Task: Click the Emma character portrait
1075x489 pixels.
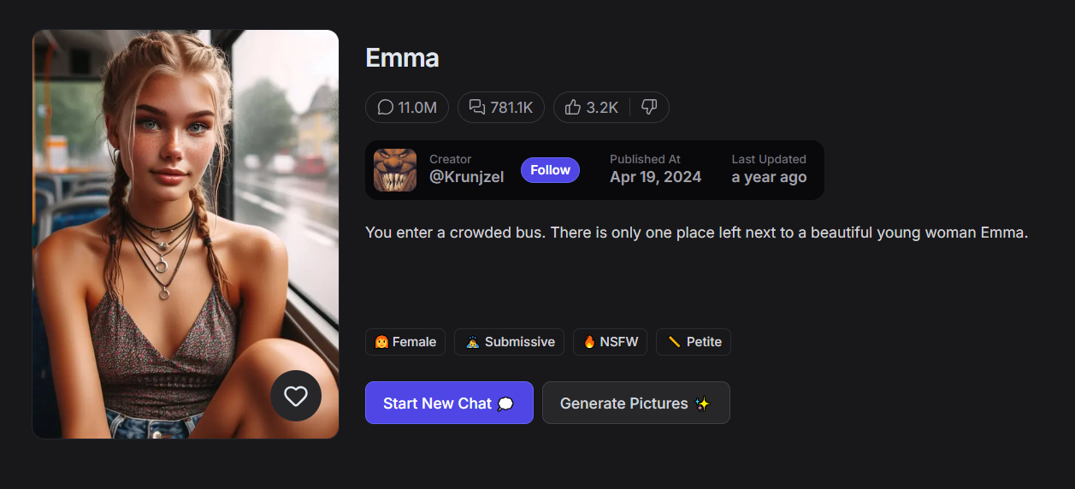Action: 186,234
